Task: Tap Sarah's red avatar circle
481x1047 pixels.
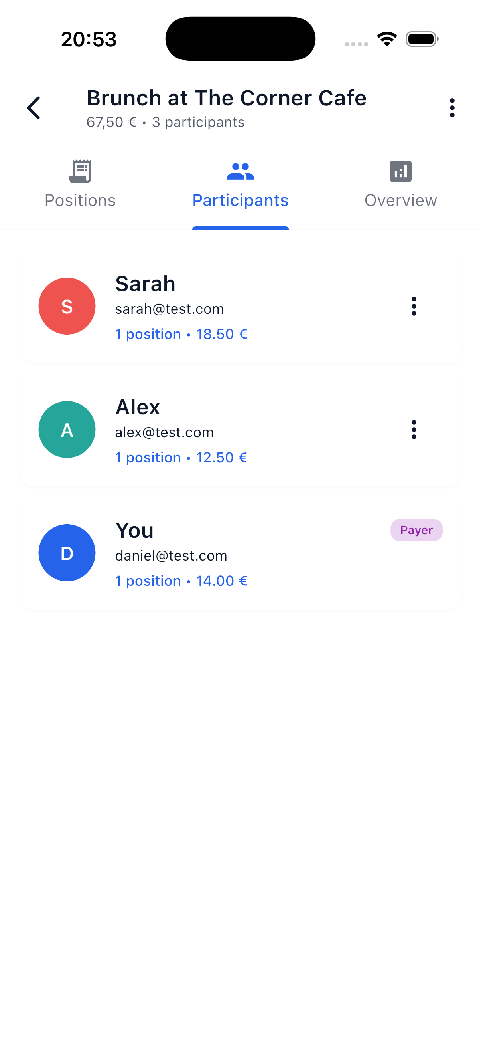Action: (x=67, y=306)
